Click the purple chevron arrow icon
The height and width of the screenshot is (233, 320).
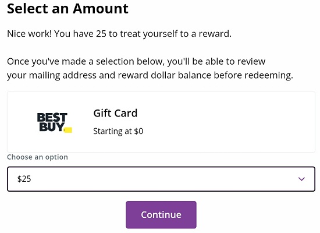[x=301, y=179]
